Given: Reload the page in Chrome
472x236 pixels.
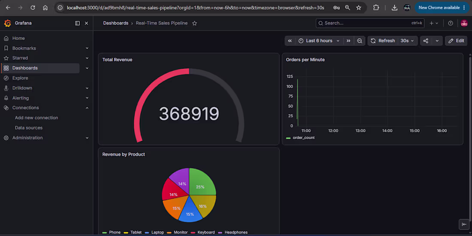Looking at the screenshot, I should 33,8.
